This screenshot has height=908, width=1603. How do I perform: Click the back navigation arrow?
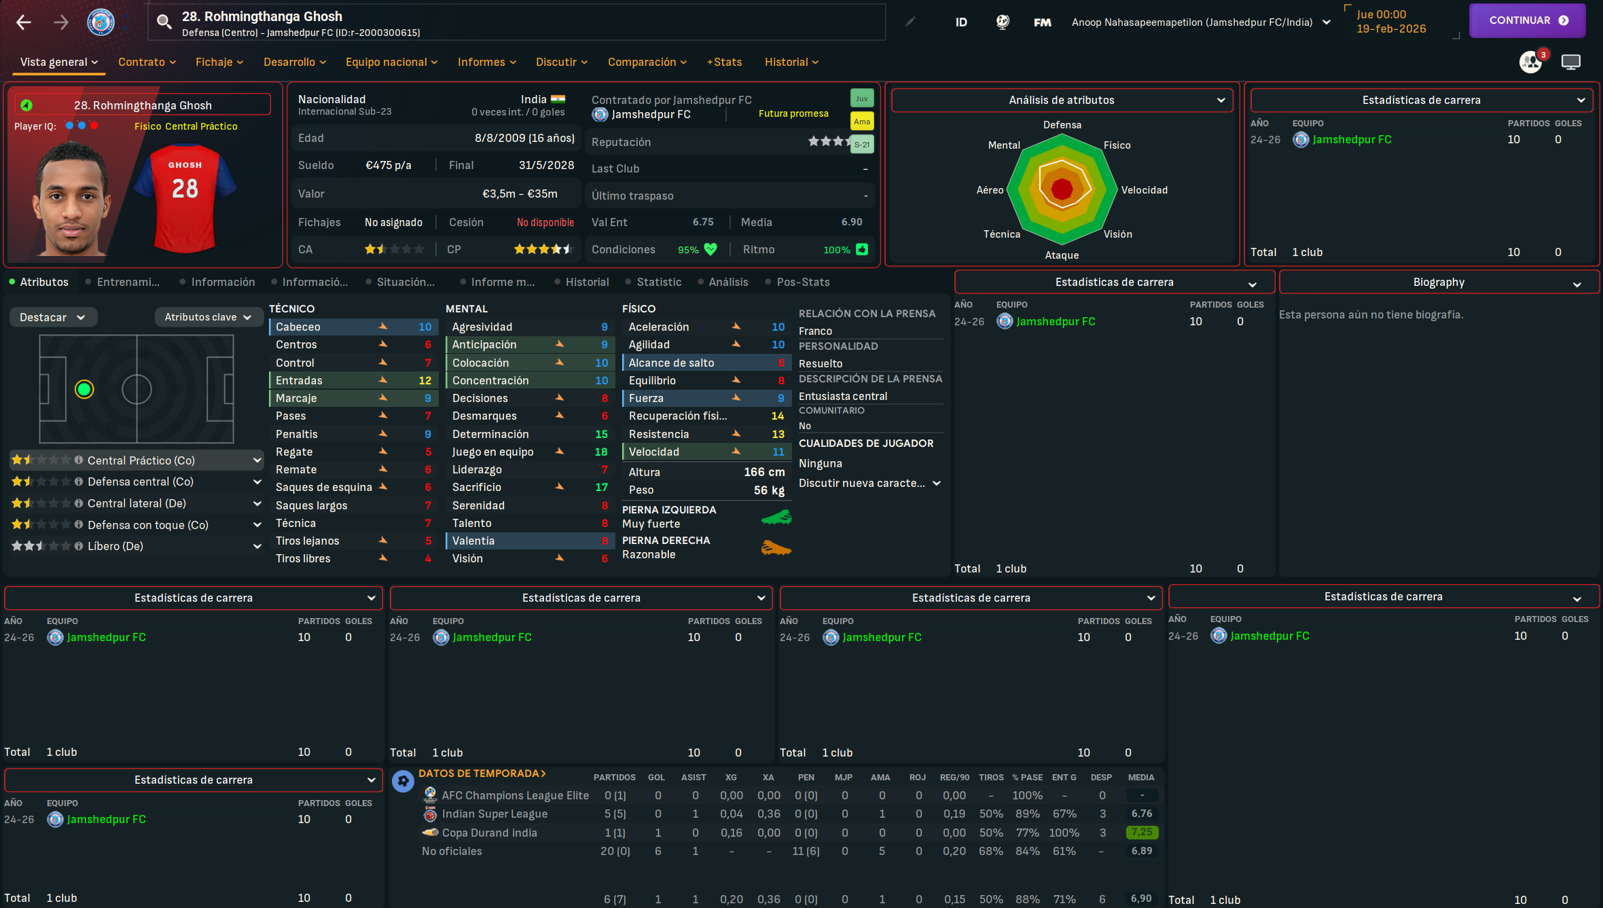[x=24, y=22]
